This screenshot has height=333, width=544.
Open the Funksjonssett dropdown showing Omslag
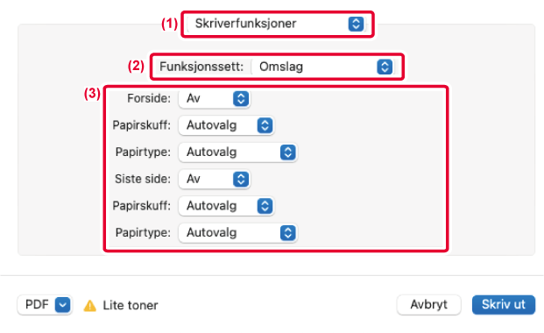323,67
